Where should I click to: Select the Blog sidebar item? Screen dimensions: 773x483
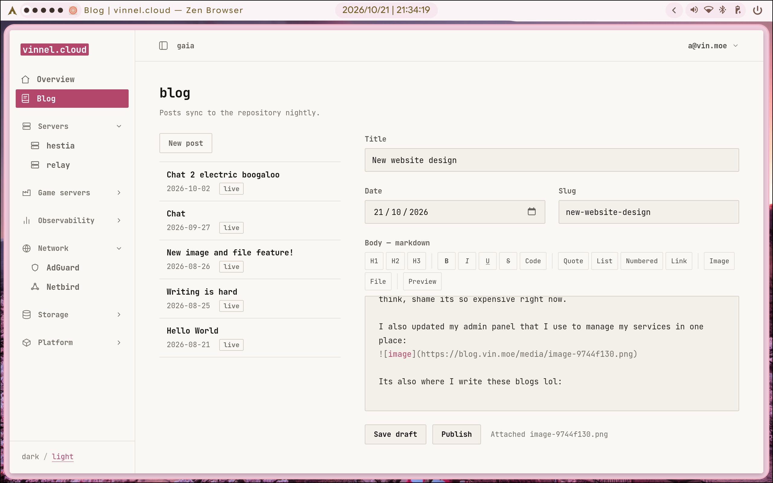click(x=72, y=98)
